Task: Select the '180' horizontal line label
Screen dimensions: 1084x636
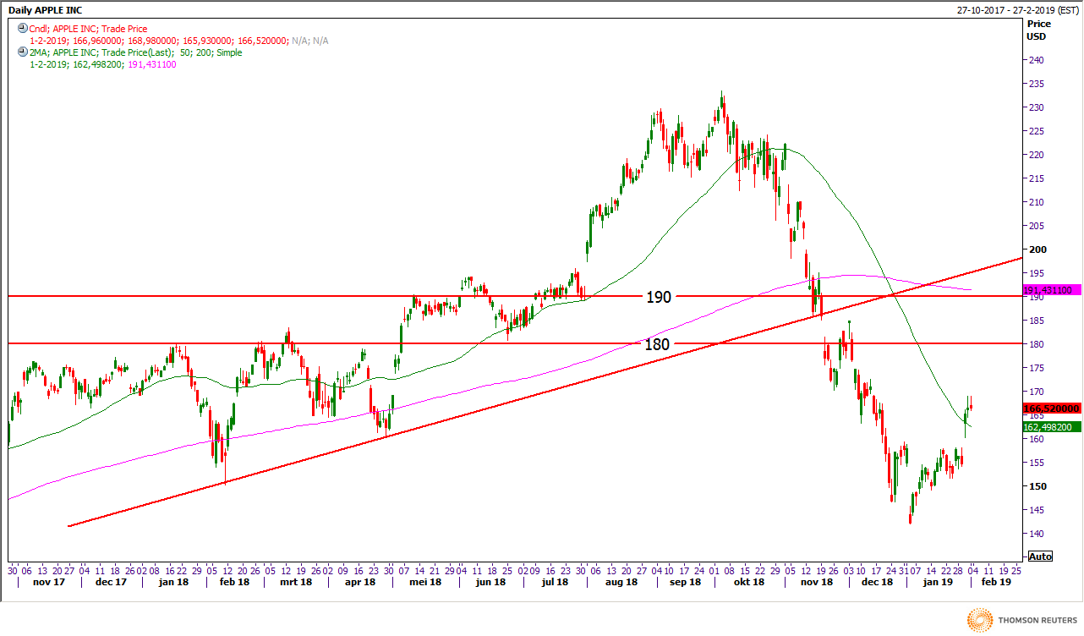Action: point(657,344)
